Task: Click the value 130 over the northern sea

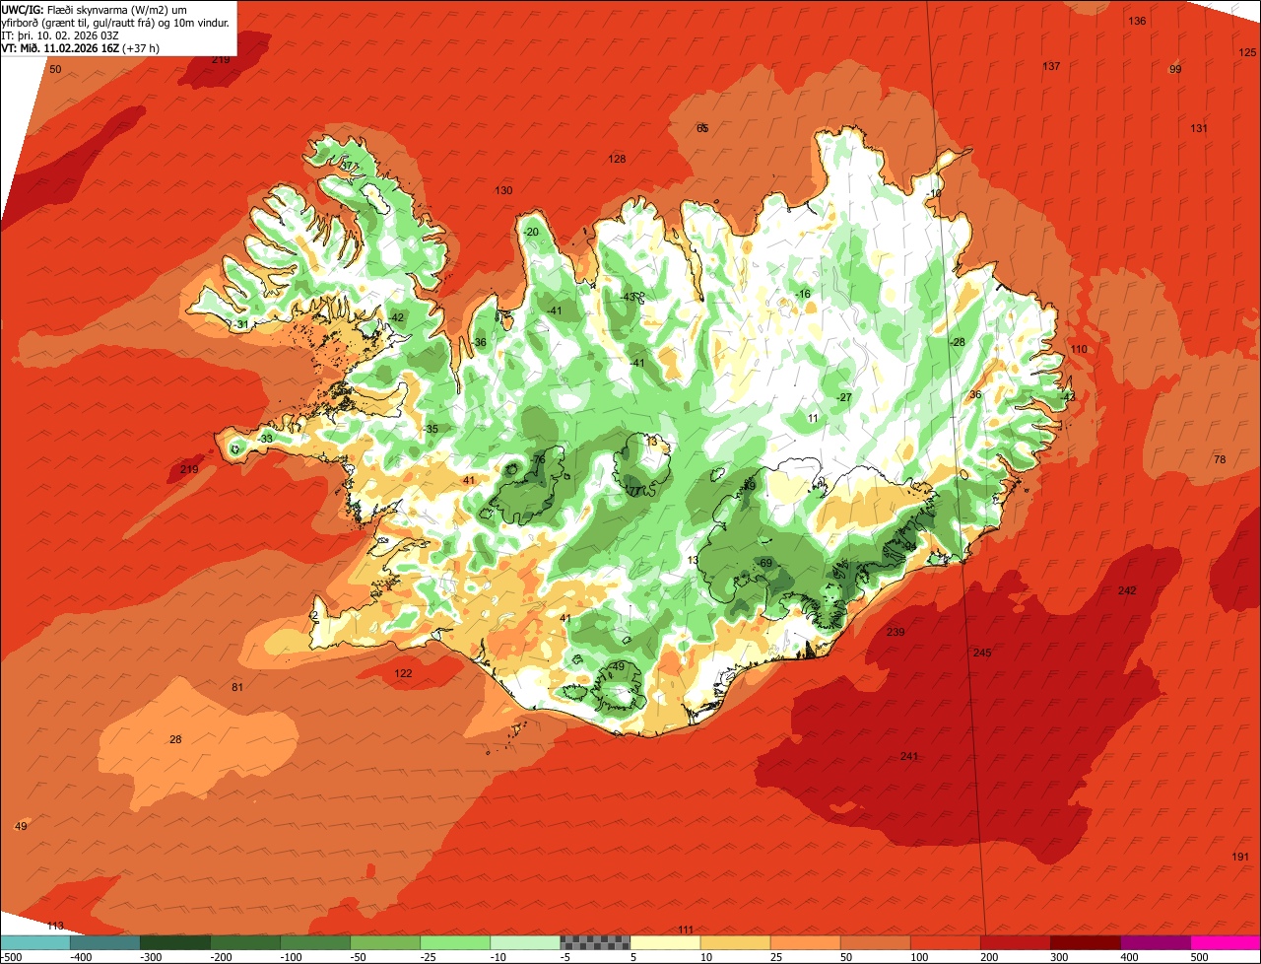Action: 503,190
